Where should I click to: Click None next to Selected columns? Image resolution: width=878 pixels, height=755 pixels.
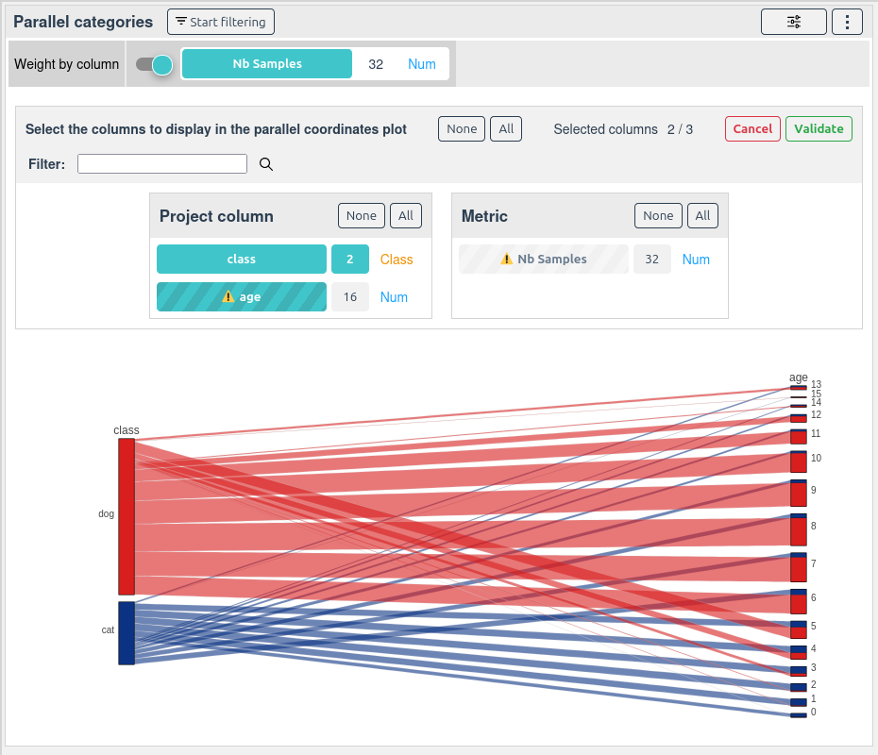[x=462, y=128]
